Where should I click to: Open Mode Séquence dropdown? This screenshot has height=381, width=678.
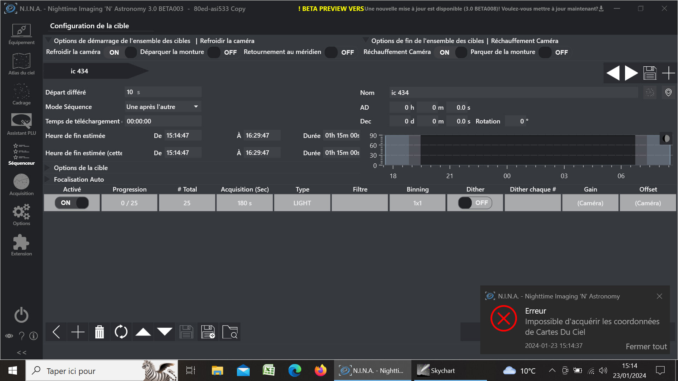coord(163,107)
